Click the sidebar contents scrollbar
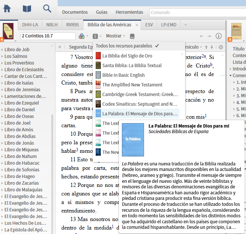This screenshot has height=234, width=246. (52, 173)
